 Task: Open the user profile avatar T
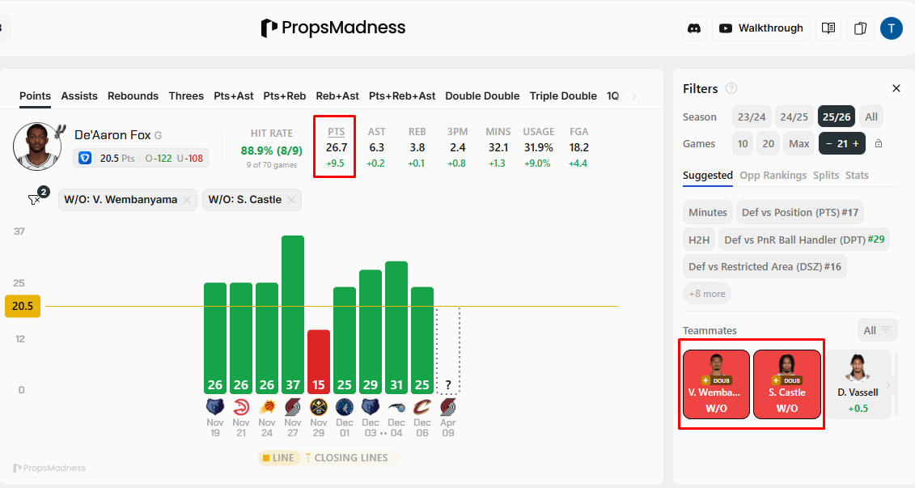pos(891,28)
